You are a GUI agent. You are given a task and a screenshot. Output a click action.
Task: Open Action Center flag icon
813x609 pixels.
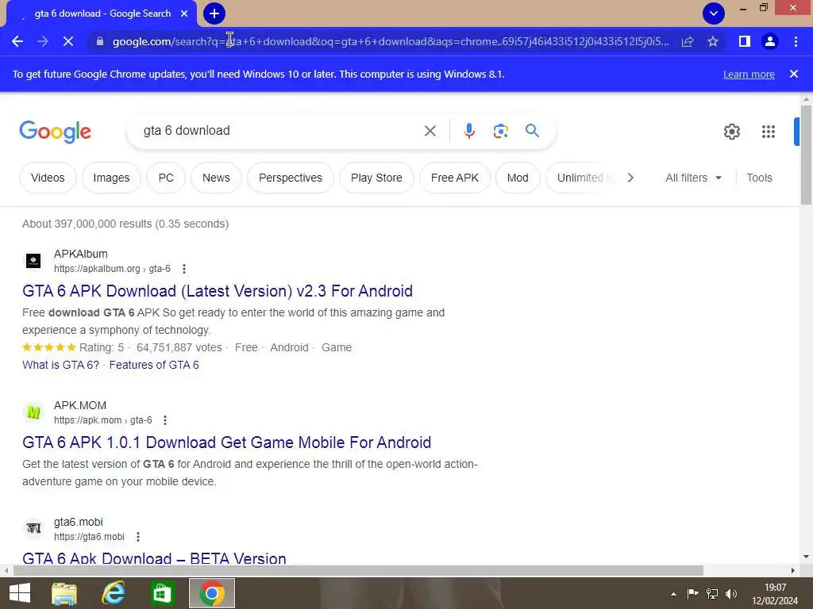coord(692,594)
